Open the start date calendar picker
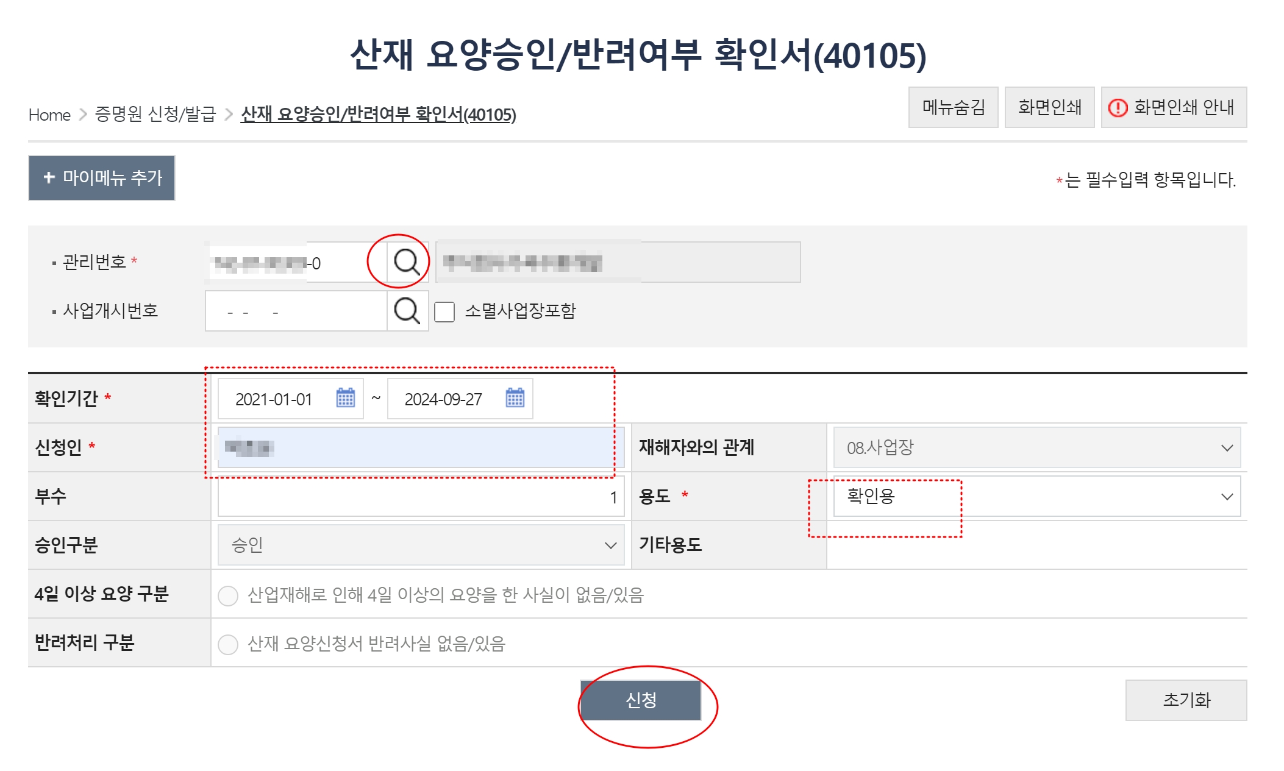Image resolution: width=1284 pixels, height=771 pixels. click(346, 398)
